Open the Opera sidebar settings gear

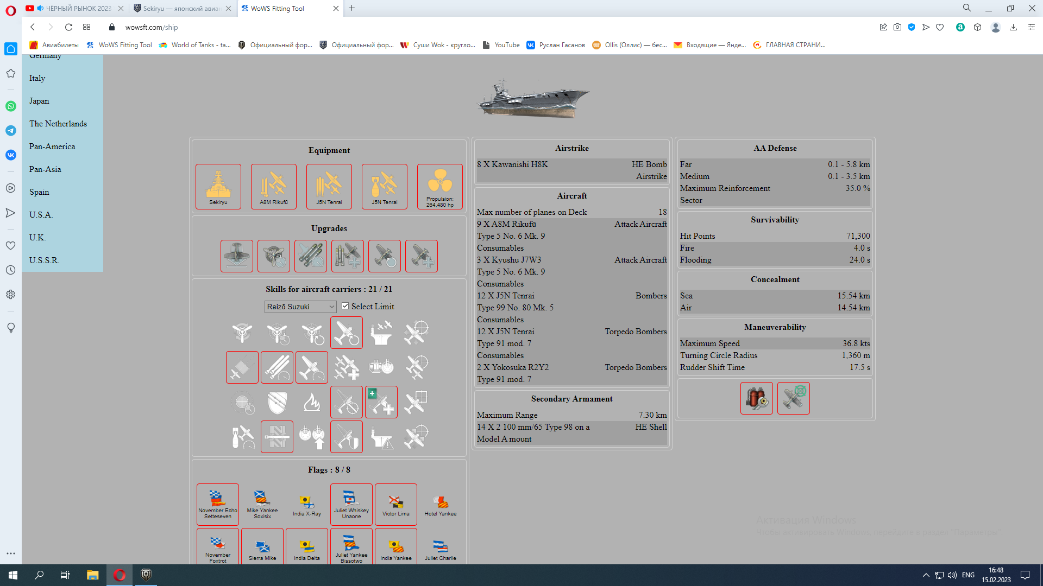(11, 295)
